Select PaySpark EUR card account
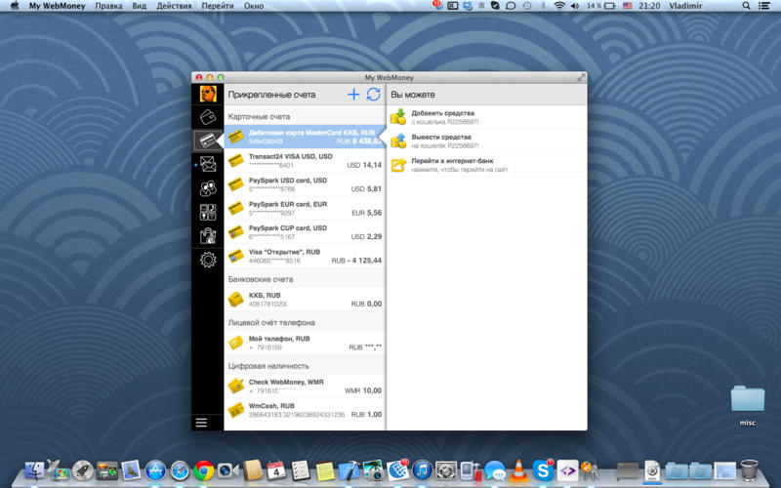Screen dimensions: 781x488 click(305, 208)
